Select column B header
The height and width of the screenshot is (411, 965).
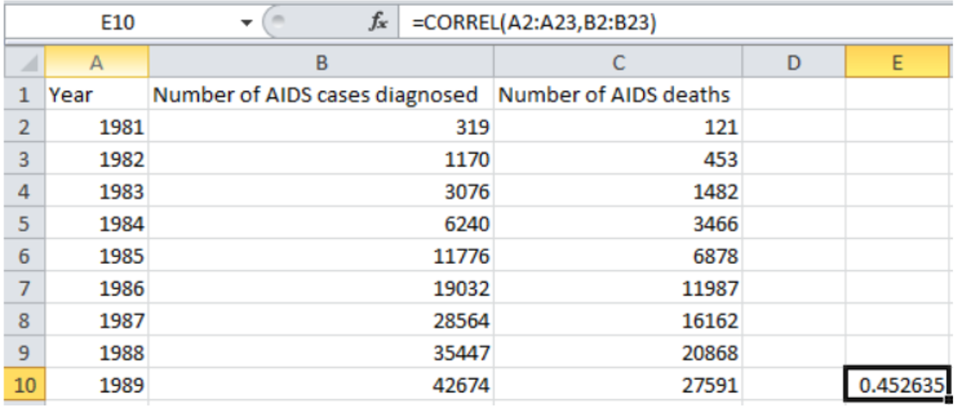click(321, 62)
